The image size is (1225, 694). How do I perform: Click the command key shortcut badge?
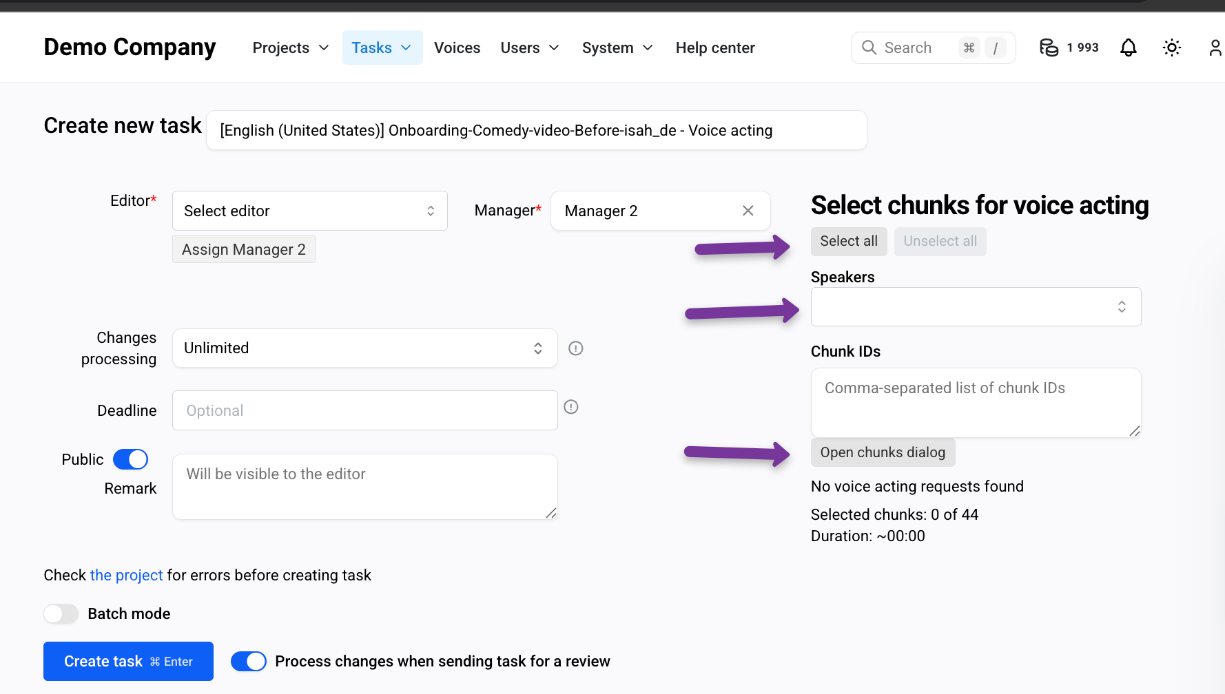coord(969,48)
